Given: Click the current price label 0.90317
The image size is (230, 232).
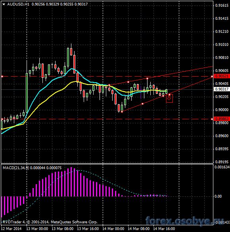Looking at the screenshot, I should [222, 89].
